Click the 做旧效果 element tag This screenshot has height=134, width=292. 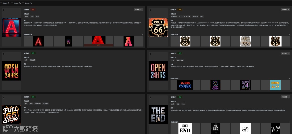pyautogui.click(x=195, y=16)
